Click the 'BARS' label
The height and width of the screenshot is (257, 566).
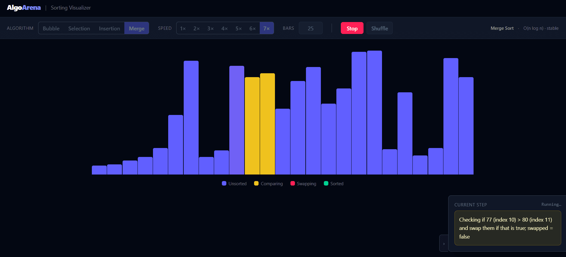(288, 28)
